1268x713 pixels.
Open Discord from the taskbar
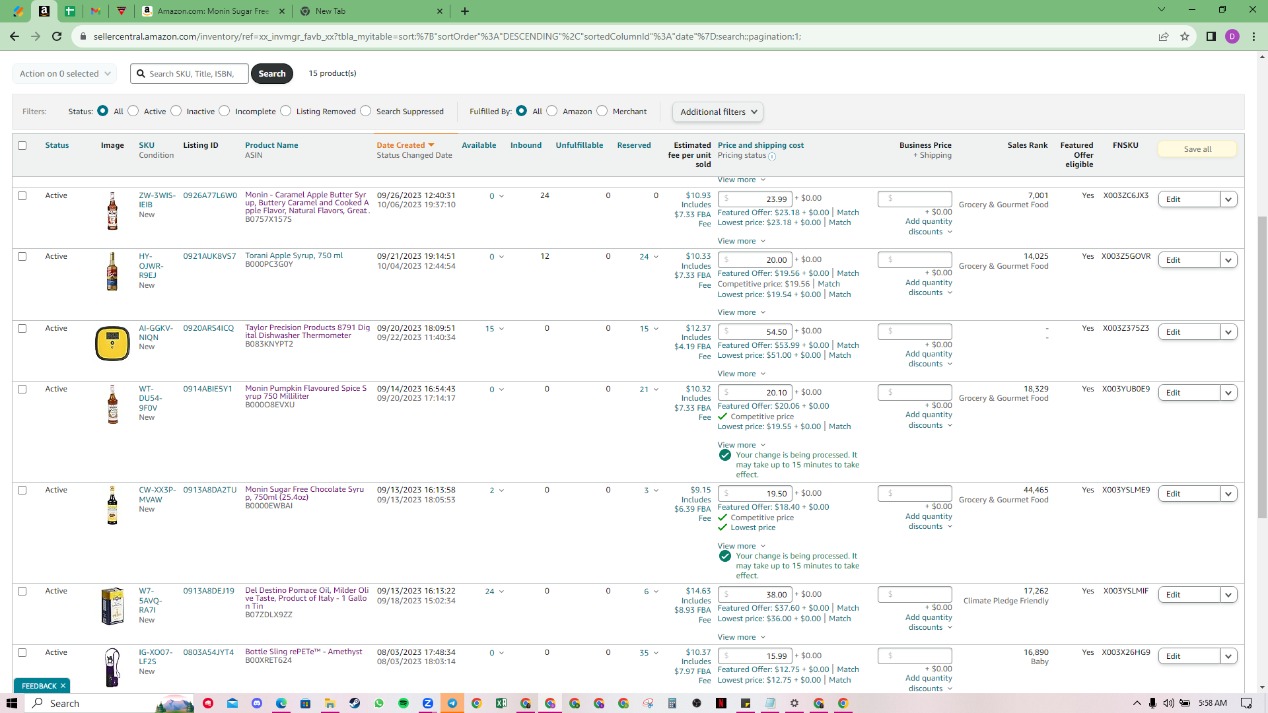257,703
